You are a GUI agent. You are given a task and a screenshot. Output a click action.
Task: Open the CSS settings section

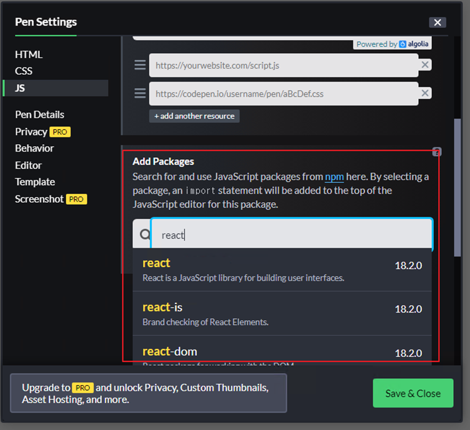[24, 71]
